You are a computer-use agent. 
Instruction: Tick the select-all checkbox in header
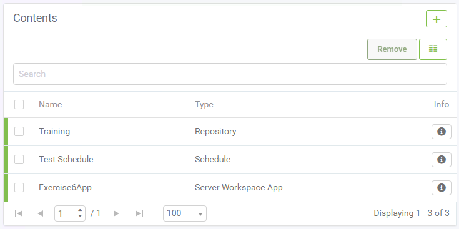pos(19,104)
